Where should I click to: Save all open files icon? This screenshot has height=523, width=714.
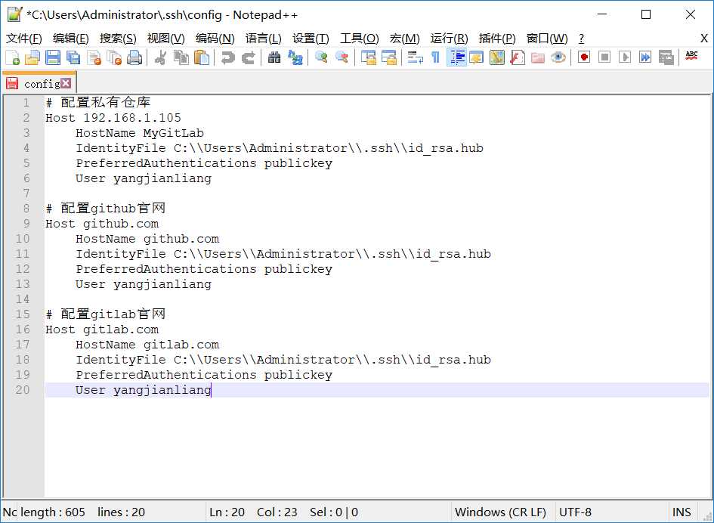73,58
